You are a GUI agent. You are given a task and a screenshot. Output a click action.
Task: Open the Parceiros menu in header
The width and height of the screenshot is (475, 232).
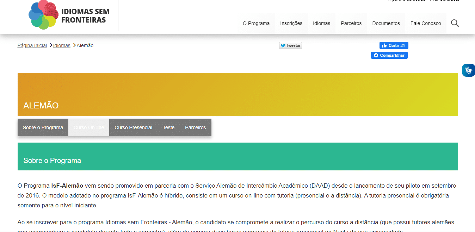tap(351, 23)
